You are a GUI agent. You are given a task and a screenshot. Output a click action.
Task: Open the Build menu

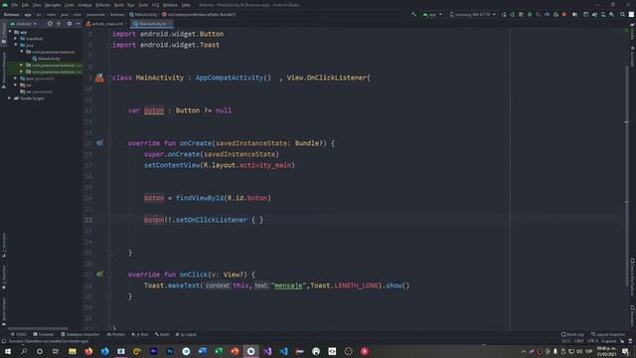119,5
